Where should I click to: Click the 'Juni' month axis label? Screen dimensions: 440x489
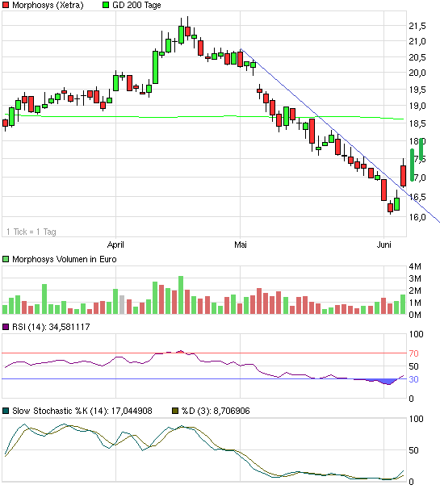click(383, 245)
